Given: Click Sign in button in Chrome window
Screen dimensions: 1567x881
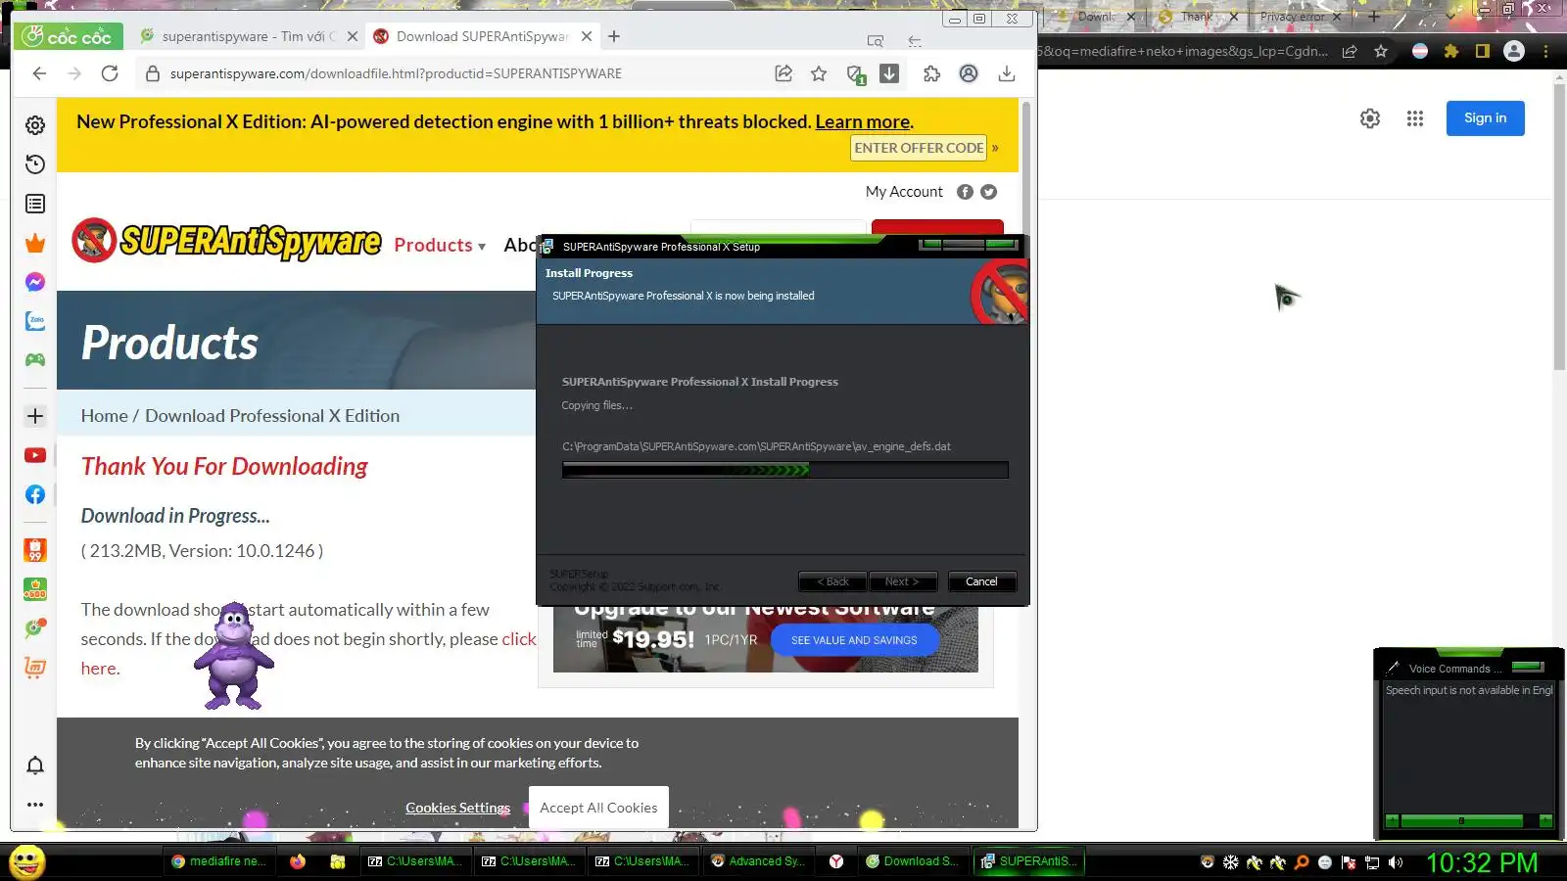Looking at the screenshot, I should tap(1485, 118).
